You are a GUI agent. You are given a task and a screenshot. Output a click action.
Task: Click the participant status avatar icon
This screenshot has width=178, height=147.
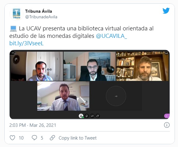[81, 116]
